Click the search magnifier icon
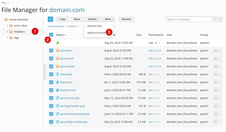The height and width of the screenshot is (132, 226). click(214, 19)
